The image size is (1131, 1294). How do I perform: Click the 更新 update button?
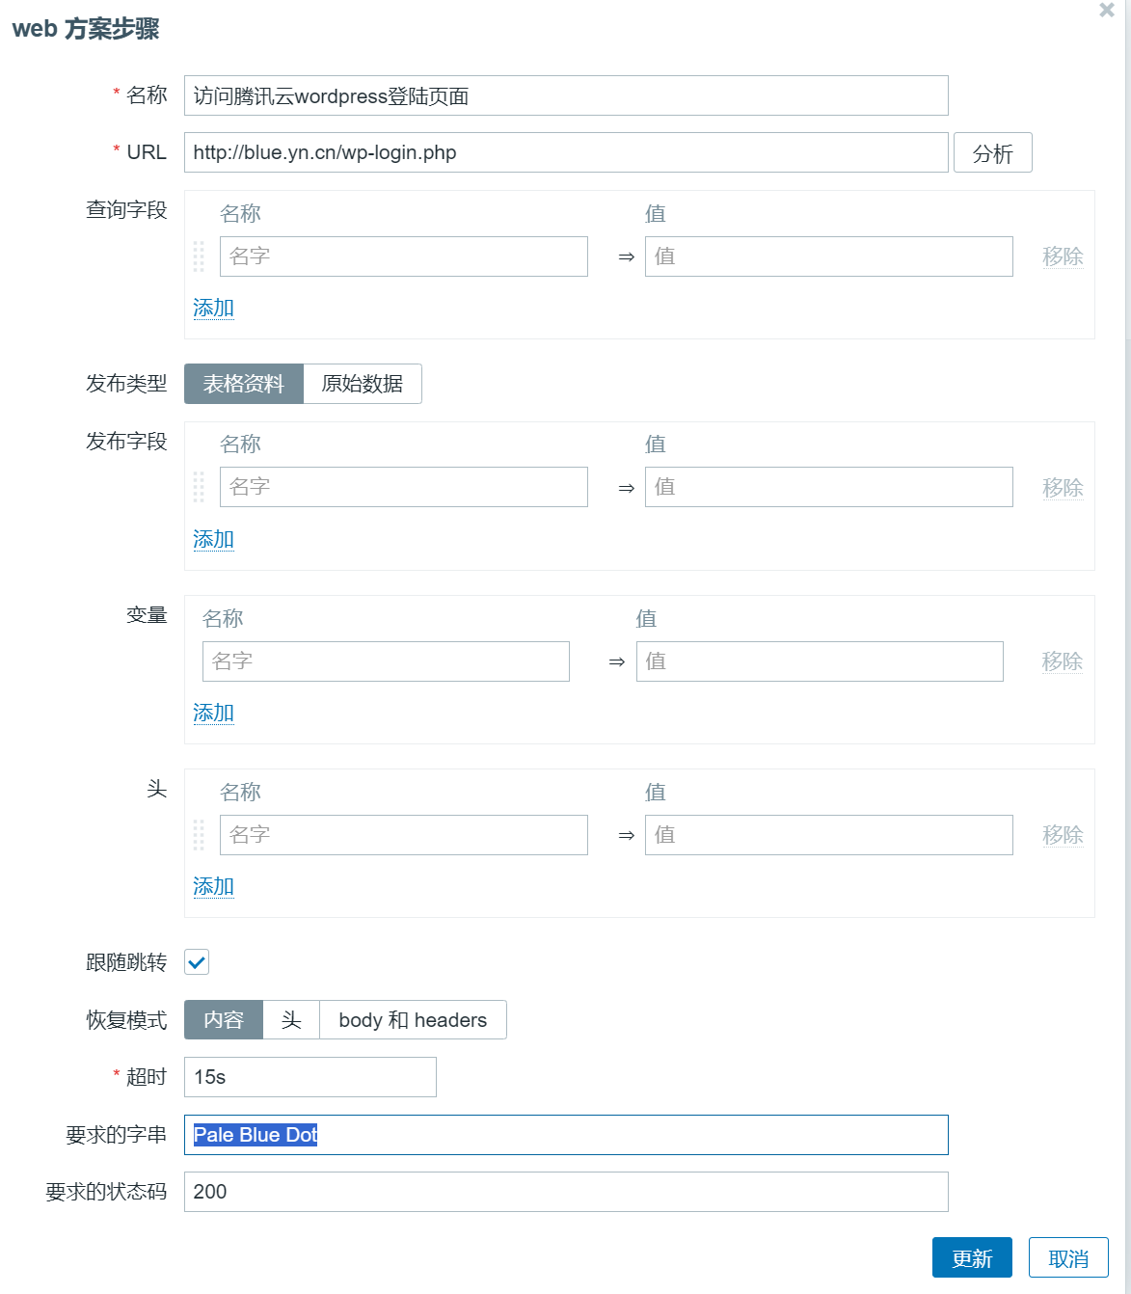(972, 1257)
